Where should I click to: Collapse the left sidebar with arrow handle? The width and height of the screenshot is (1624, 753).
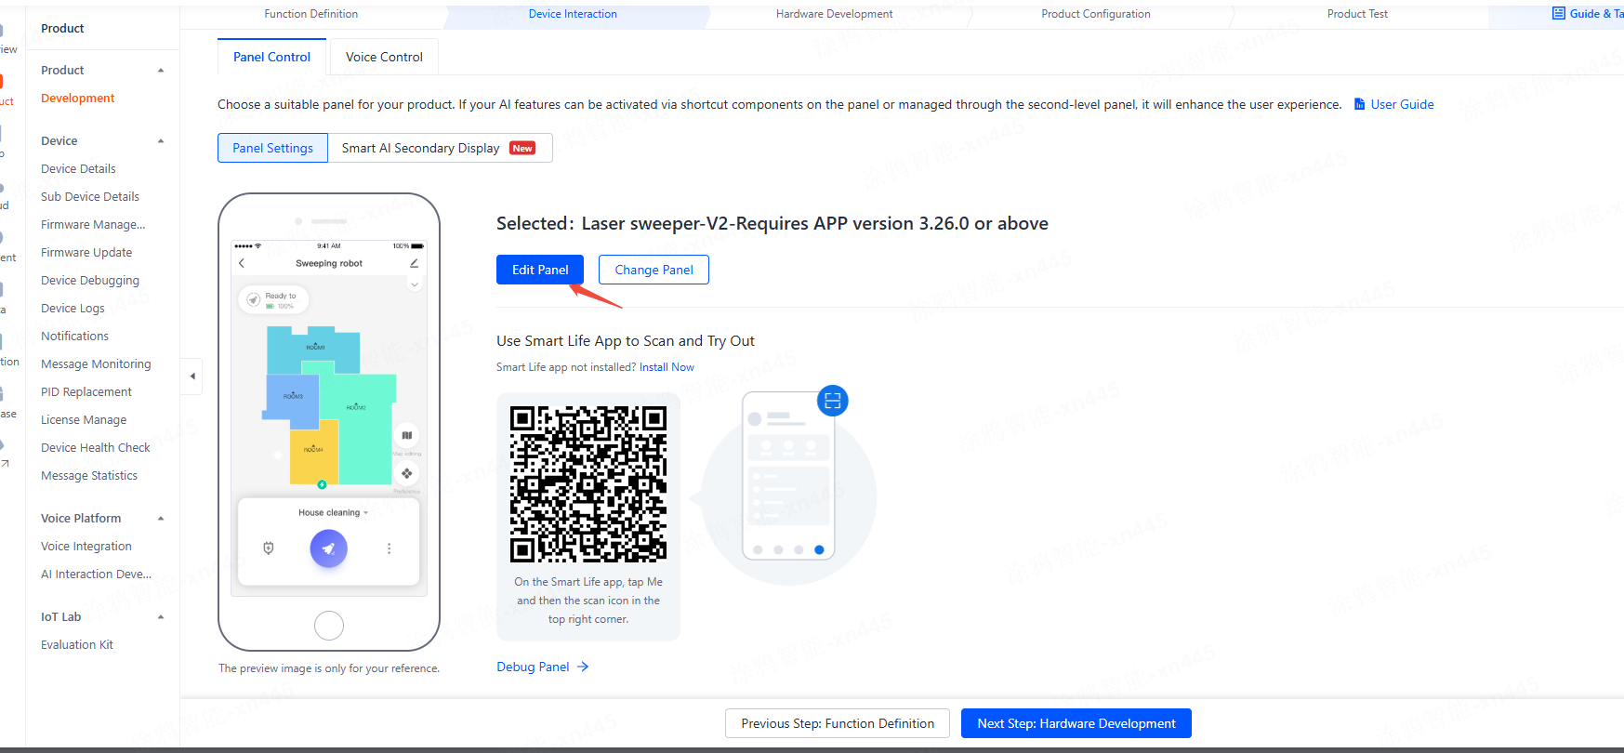192,376
